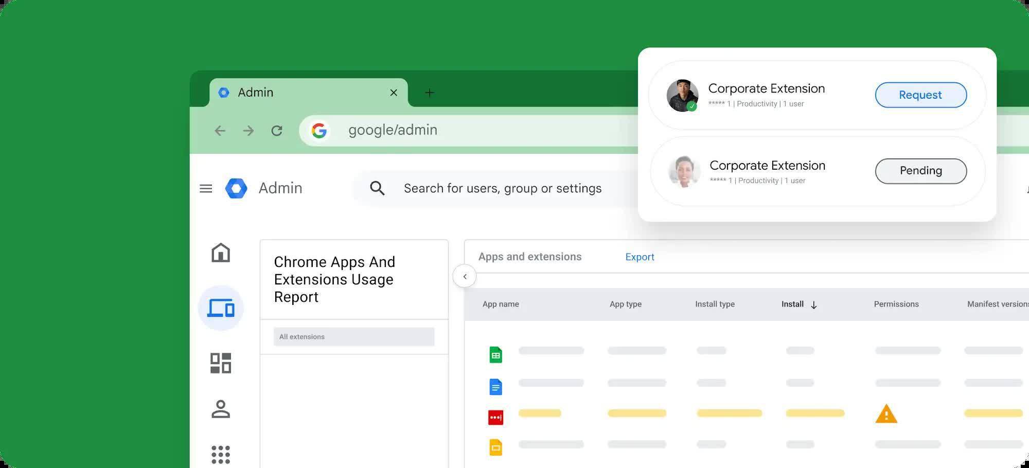
Task: Select the Google Docs app icon in the table
Action: point(494,387)
